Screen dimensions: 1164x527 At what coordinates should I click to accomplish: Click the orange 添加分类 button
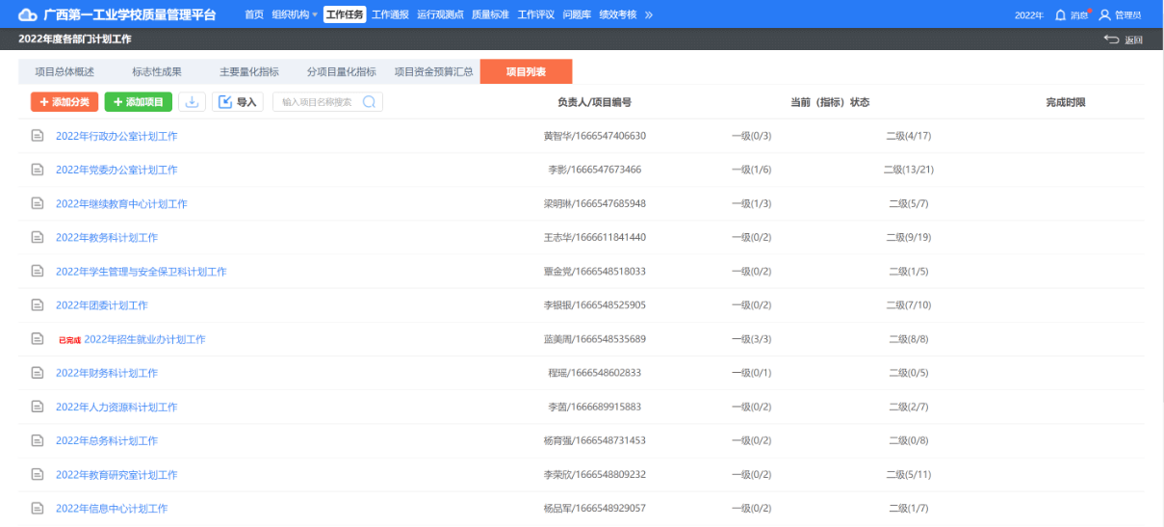[x=65, y=102]
